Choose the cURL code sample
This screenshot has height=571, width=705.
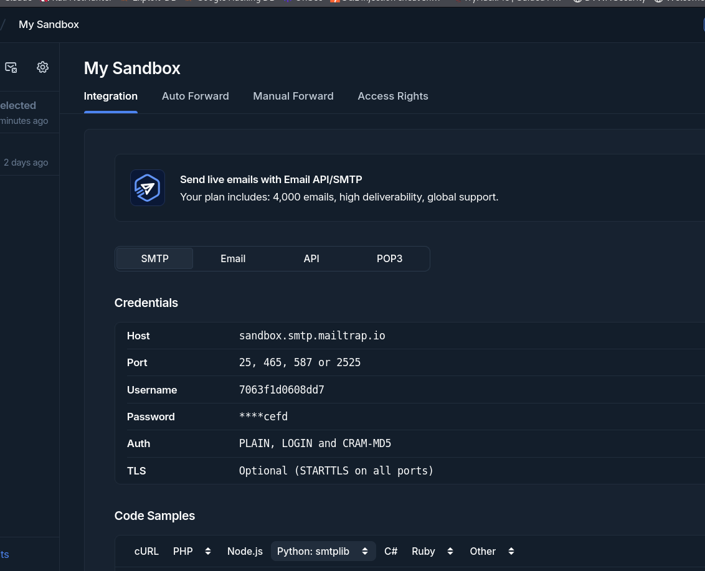click(146, 551)
